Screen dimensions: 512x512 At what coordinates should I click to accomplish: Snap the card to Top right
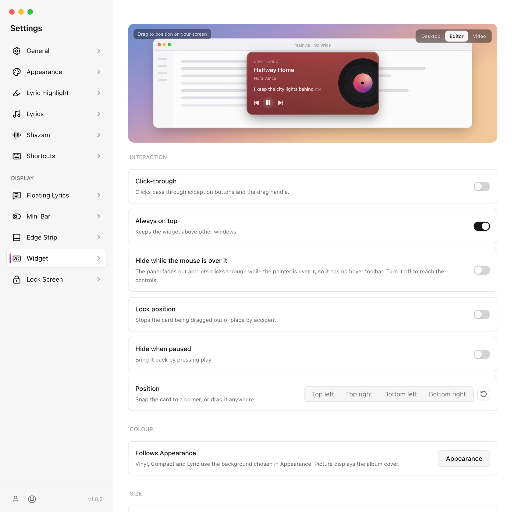[359, 394]
